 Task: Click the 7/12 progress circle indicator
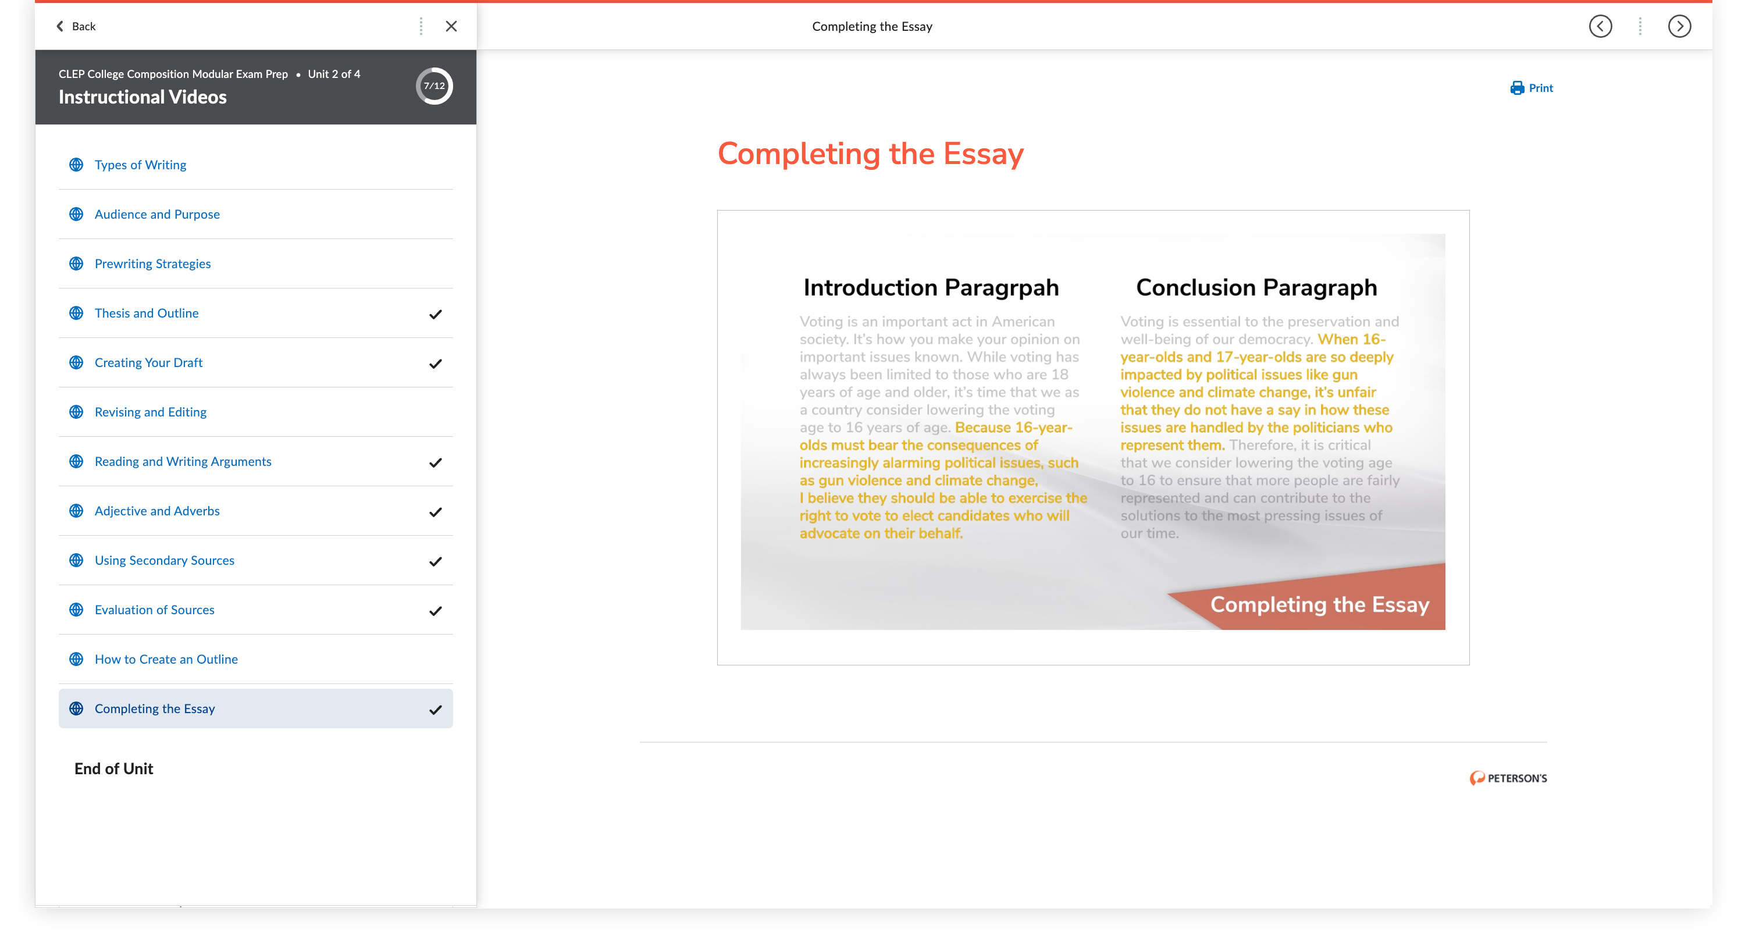[x=435, y=86]
